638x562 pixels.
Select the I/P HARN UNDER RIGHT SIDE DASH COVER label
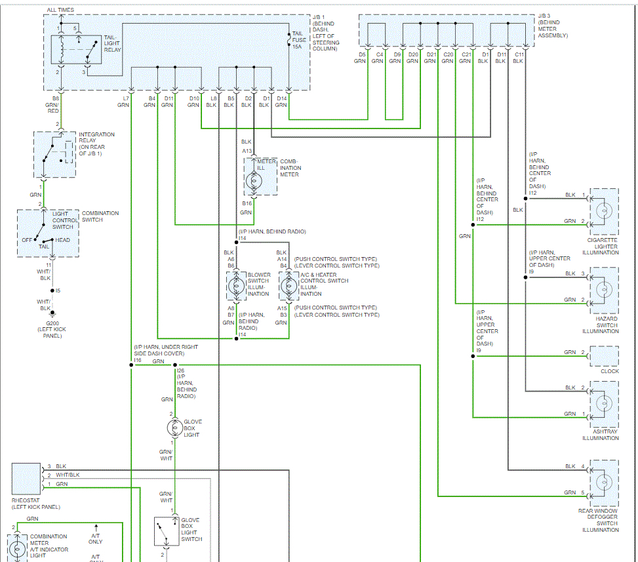(166, 353)
